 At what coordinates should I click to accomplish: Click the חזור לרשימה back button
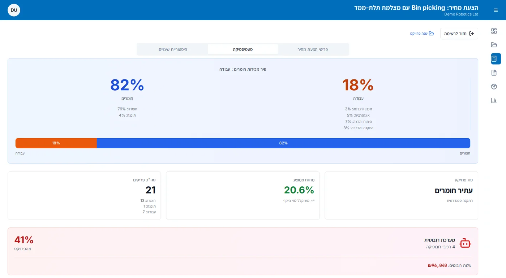(x=459, y=34)
